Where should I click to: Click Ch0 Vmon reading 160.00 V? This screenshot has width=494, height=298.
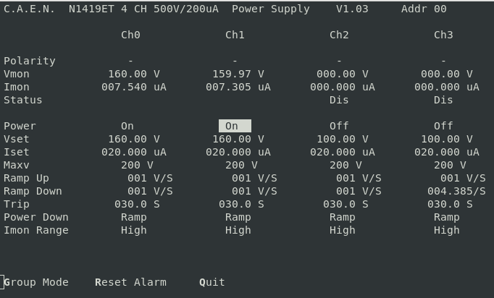[134, 74]
